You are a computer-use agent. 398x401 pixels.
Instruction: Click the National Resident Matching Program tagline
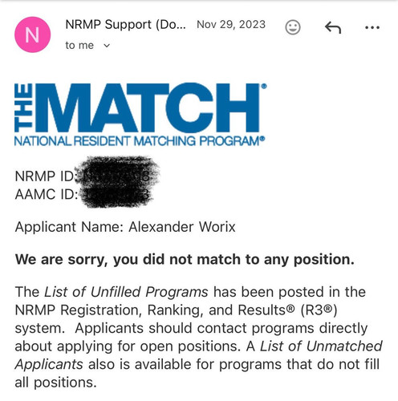tap(140, 141)
